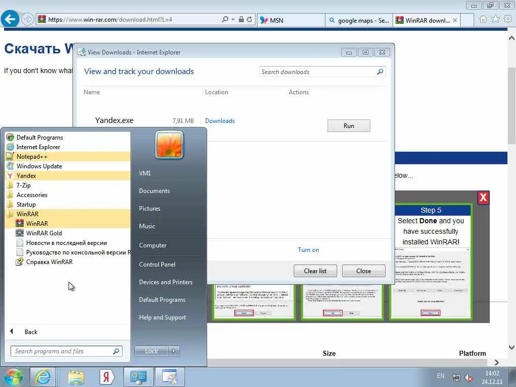Expand the shutdown options arrow next to Lock
Viewport: 516px width, 387px height.
[174, 351]
